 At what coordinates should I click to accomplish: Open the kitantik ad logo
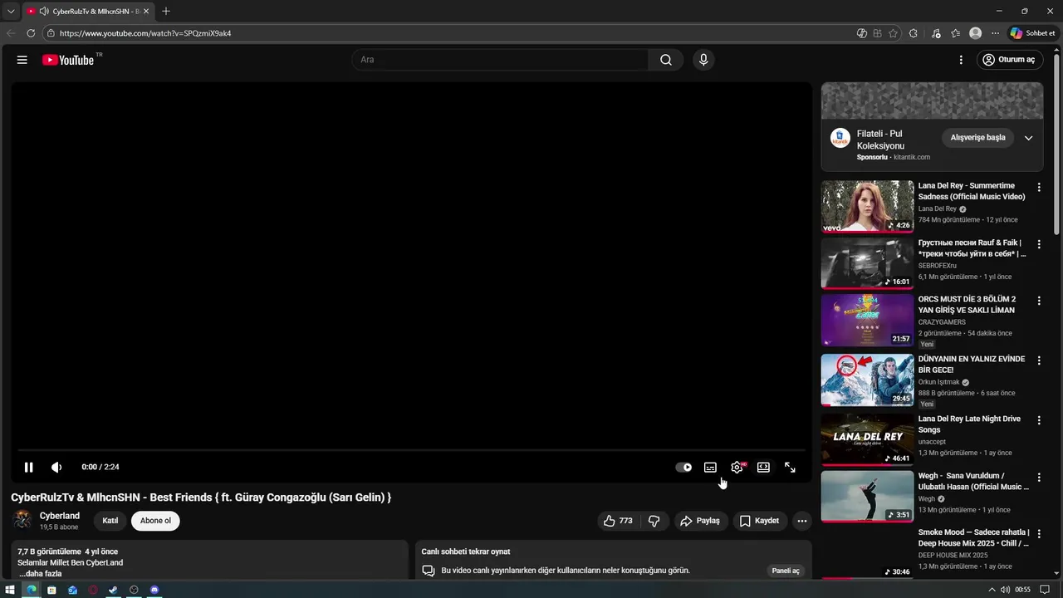840,138
